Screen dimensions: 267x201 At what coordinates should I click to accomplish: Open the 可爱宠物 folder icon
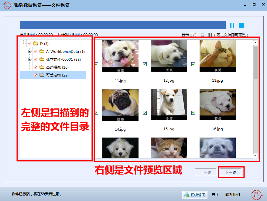tap(42, 74)
